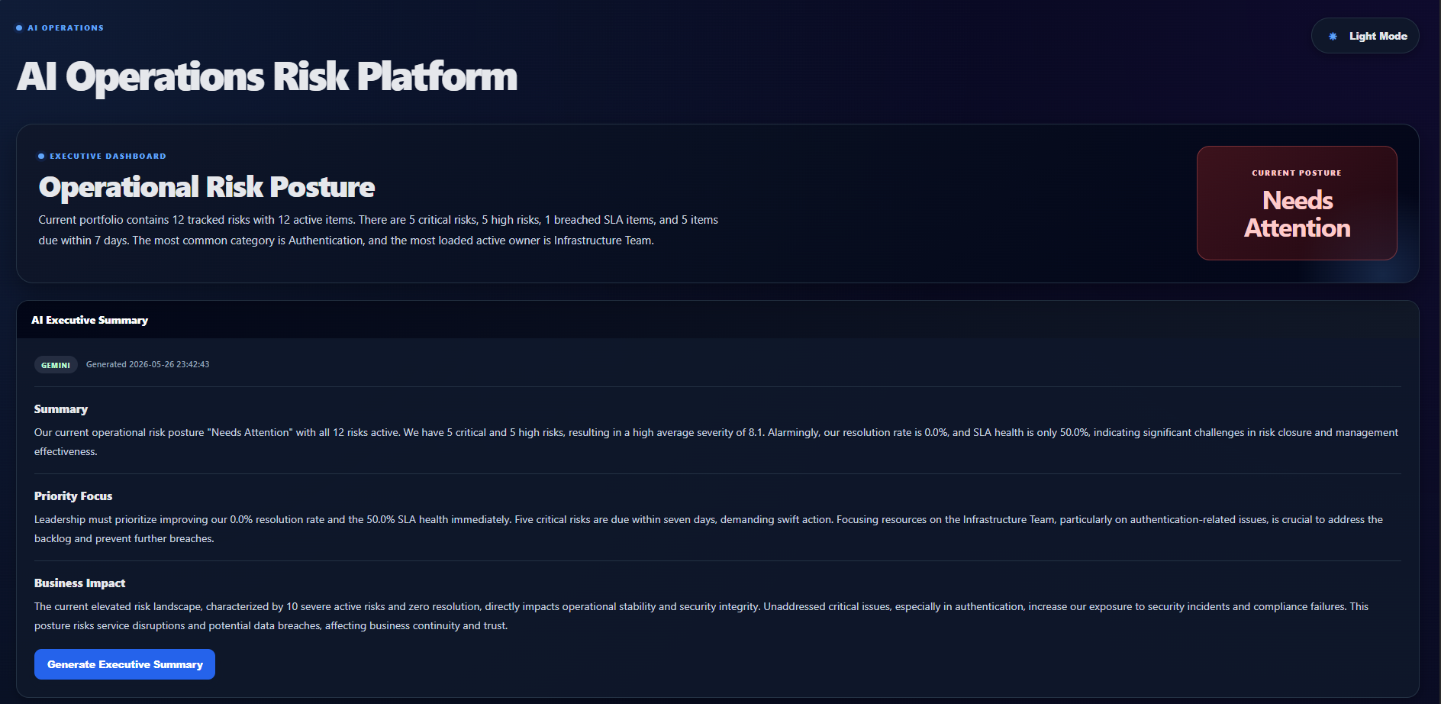1441x704 pixels.
Task: Click the paragraph starting 'Our current operational risk posture'
Action: (x=716, y=442)
